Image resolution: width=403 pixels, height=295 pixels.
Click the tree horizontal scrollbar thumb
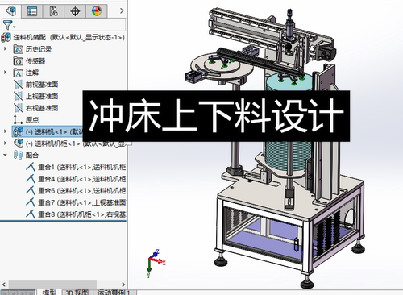click(52, 285)
